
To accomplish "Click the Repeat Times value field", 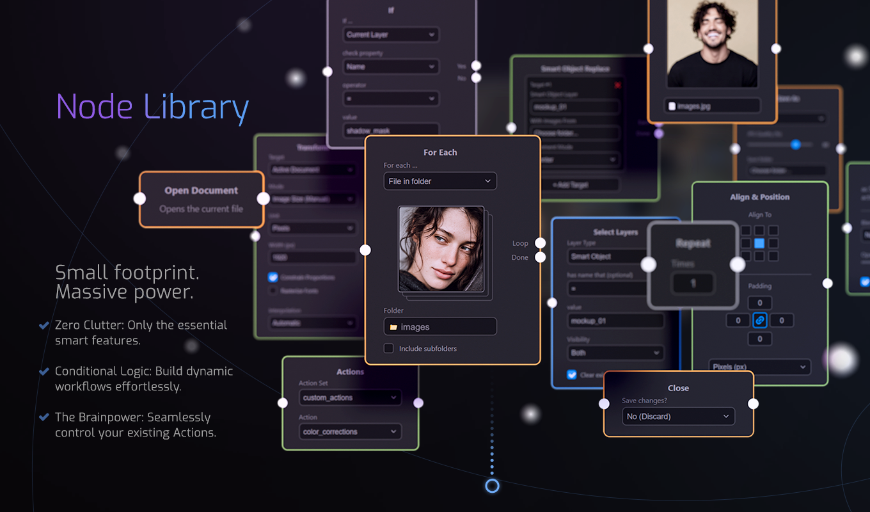I will 693,283.
